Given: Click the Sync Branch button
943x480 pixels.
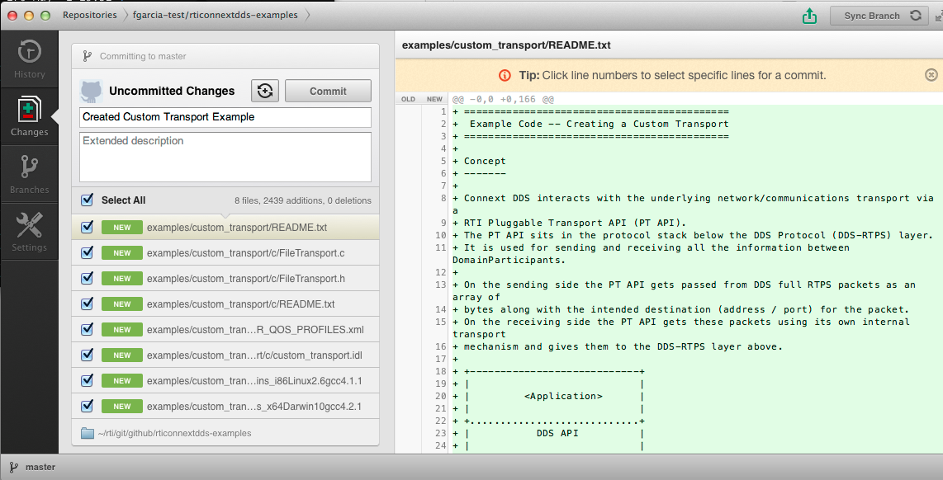Looking at the screenshot, I should click(x=882, y=16).
